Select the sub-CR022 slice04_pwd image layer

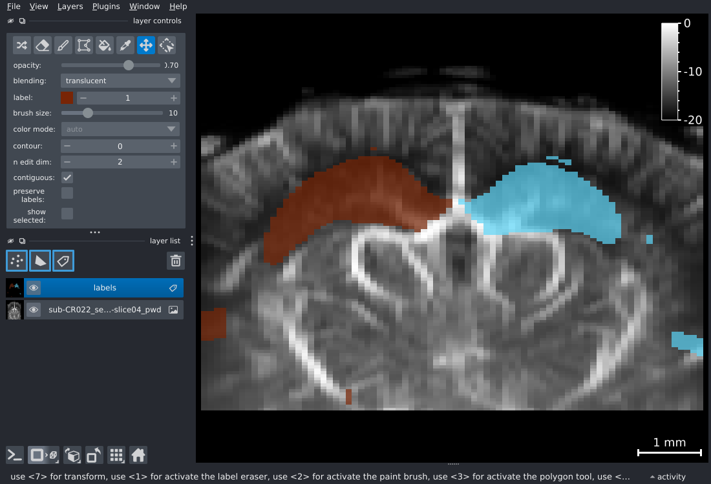click(x=104, y=310)
